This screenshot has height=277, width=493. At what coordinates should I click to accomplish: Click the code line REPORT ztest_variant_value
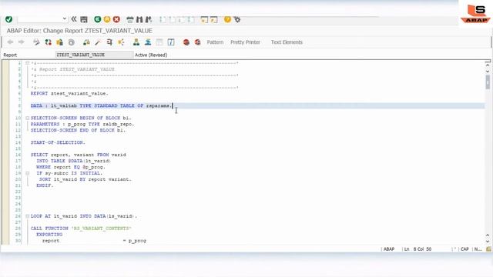point(69,94)
